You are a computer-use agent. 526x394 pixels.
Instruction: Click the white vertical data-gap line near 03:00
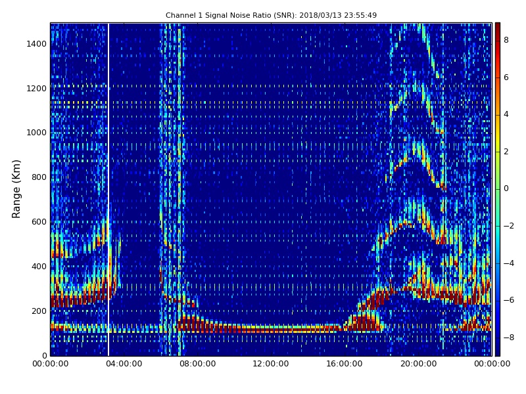click(x=108, y=189)
